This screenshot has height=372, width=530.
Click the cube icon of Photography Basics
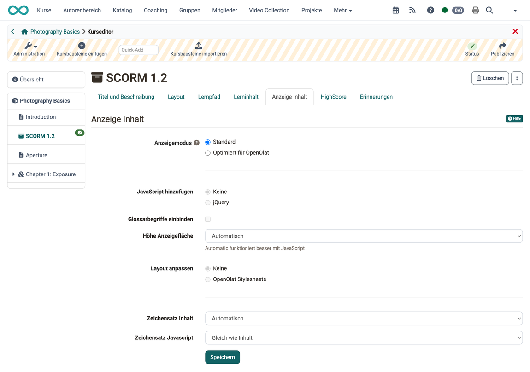coord(15,100)
